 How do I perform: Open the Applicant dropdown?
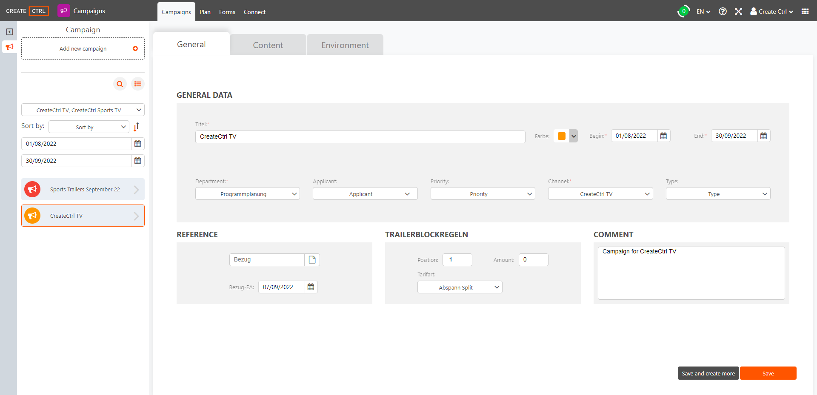click(365, 194)
